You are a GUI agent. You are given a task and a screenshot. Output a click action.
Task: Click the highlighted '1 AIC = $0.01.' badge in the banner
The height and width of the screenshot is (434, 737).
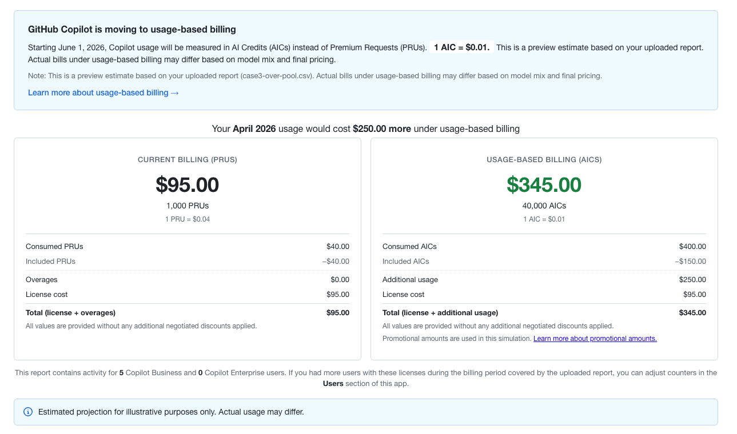462,47
